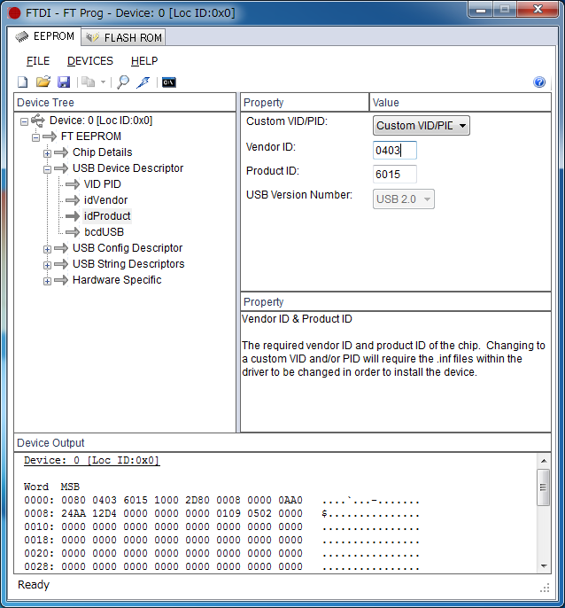The height and width of the screenshot is (608, 565).
Task: Select the USB String Descriptors tree item
Action: point(128,264)
